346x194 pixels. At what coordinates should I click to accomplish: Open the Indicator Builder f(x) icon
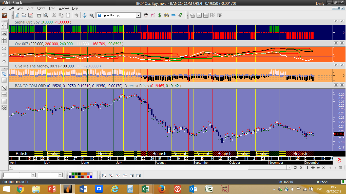[x=153, y=15]
